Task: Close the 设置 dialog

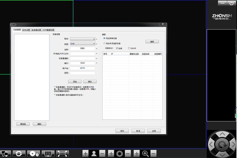Action: tap(163, 24)
